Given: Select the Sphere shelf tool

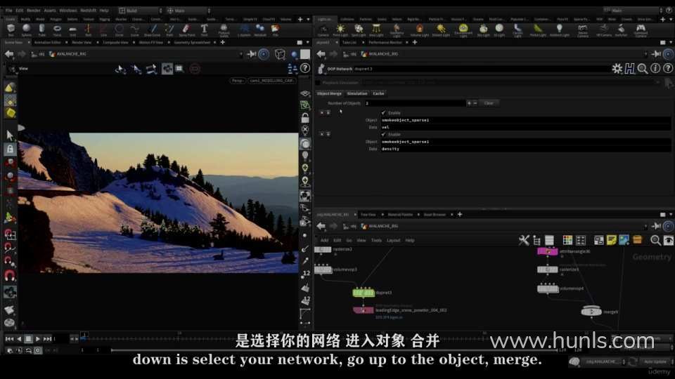Looking at the screenshot, I should pyautogui.click(x=26, y=29).
